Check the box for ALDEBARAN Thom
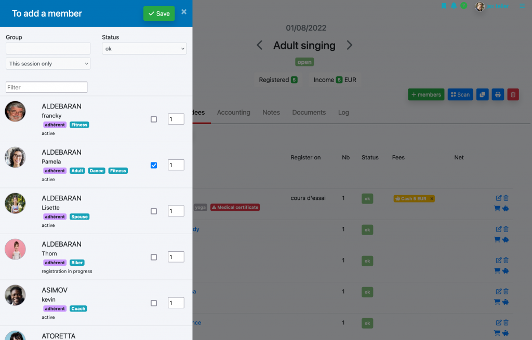The width and height of the screenshot is (532, 340). (154, 257)
